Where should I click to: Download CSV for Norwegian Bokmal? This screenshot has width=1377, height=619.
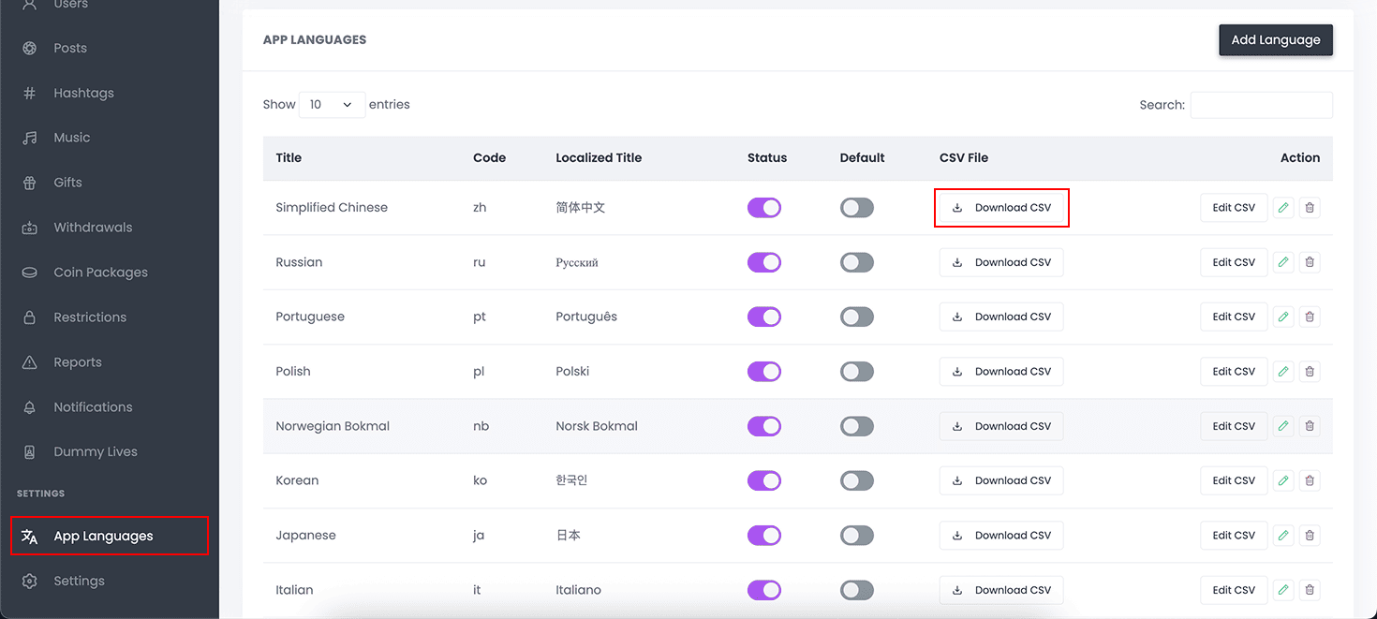tap(1001, 426)
